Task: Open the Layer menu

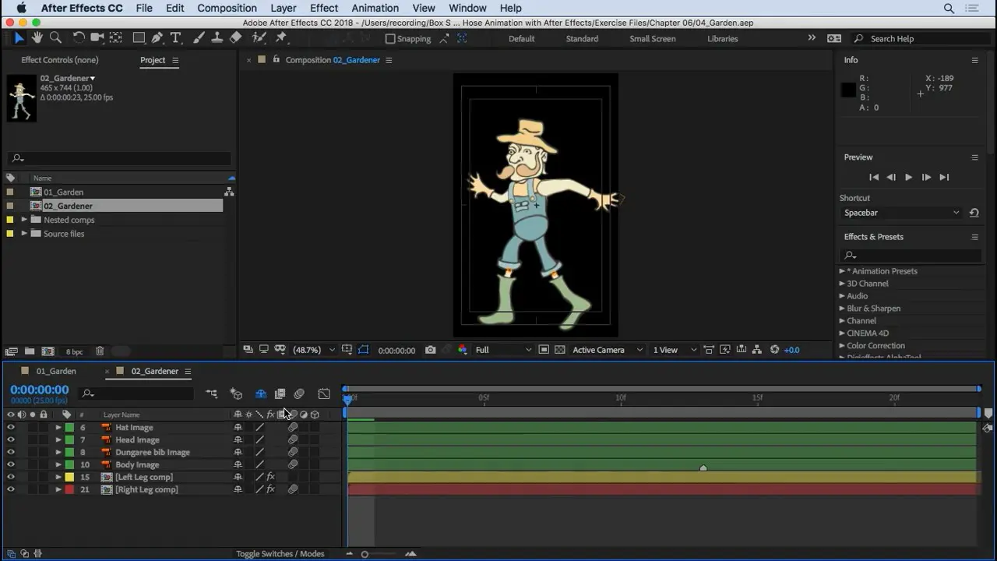Action: click(x=284, y=8)
